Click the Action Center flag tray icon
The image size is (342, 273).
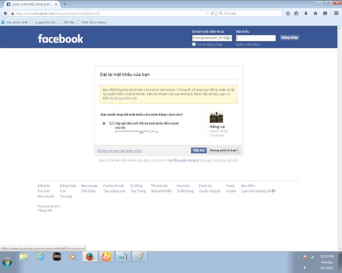[x=305, y=257]
